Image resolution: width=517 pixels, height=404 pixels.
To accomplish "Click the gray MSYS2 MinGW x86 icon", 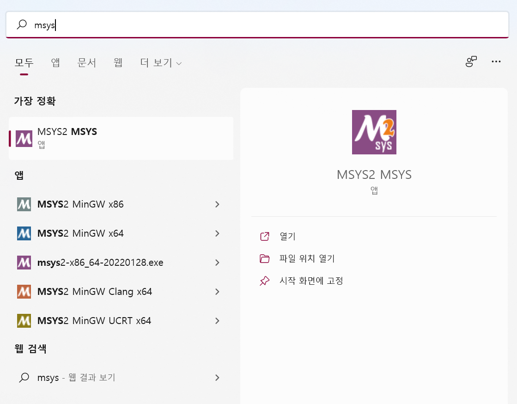I will (x=24, y=204).
